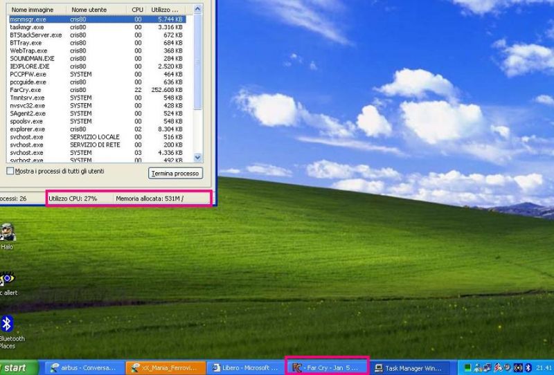This screenshot has height=375, width=554.
Task: Select the eye-shaped 'c allert' desktop icon
Action: coord(7,279)
